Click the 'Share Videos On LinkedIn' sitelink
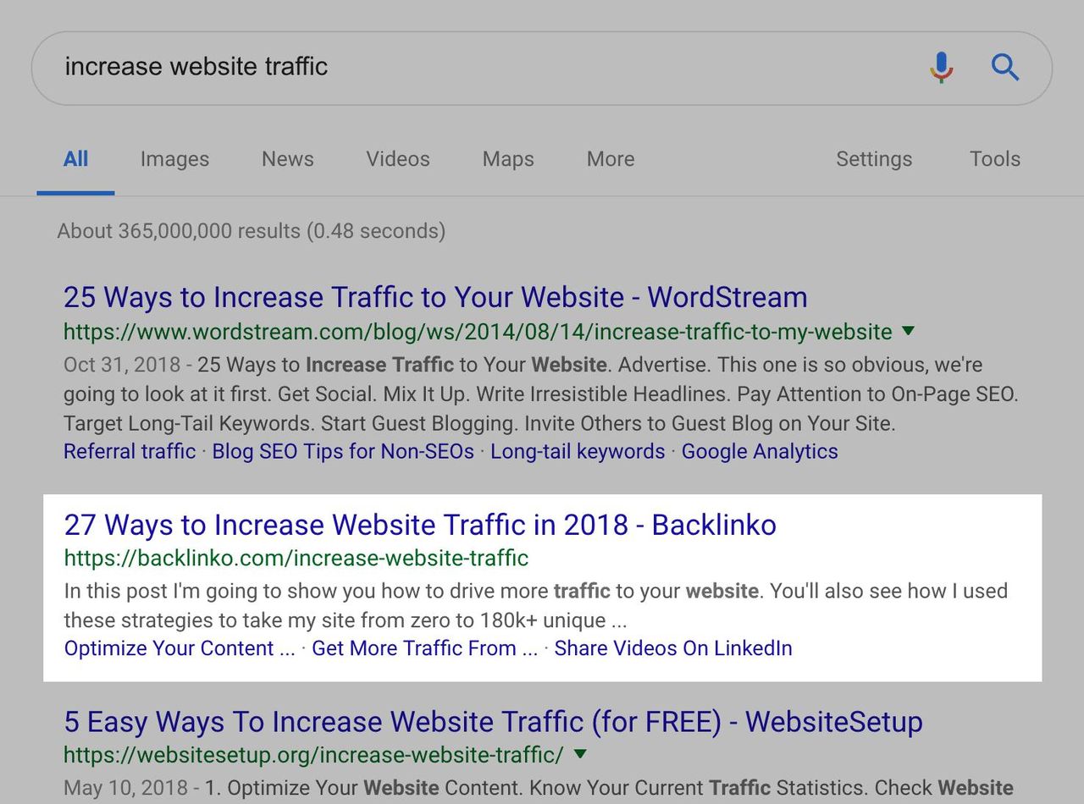The width and height of the screenshot is (1084, 804). [673, 648]
